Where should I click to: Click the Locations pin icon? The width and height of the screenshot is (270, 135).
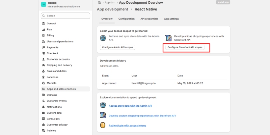click(x=44, y=77)
